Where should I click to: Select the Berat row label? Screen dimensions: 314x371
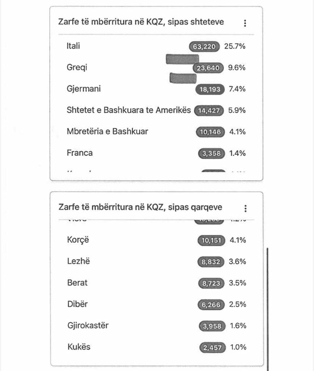(x=77, y=283)
